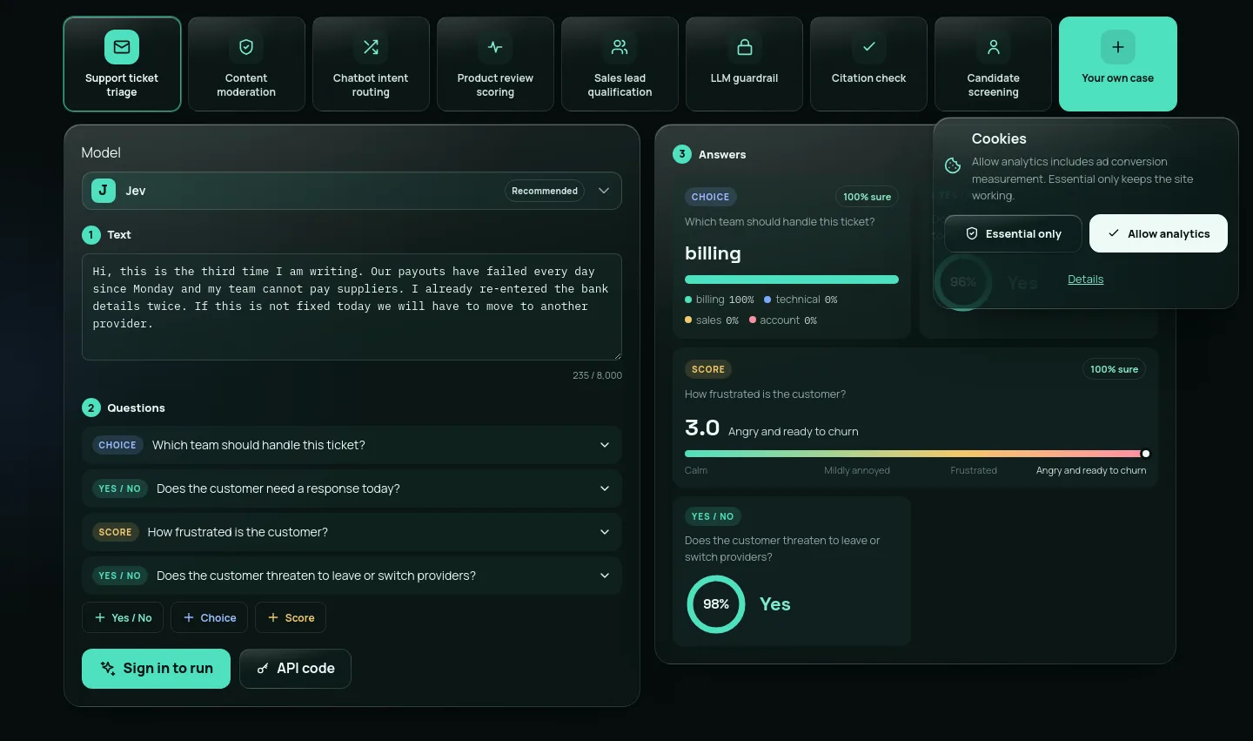Click the shuffle icon on Chatbot intent routing

point(371,47)
